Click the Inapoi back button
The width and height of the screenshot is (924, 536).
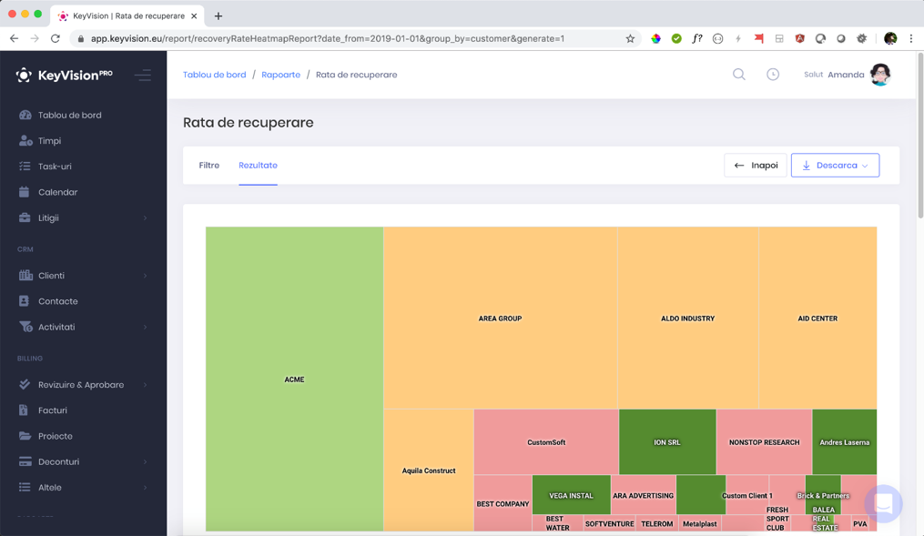click(x=756, y=166)
